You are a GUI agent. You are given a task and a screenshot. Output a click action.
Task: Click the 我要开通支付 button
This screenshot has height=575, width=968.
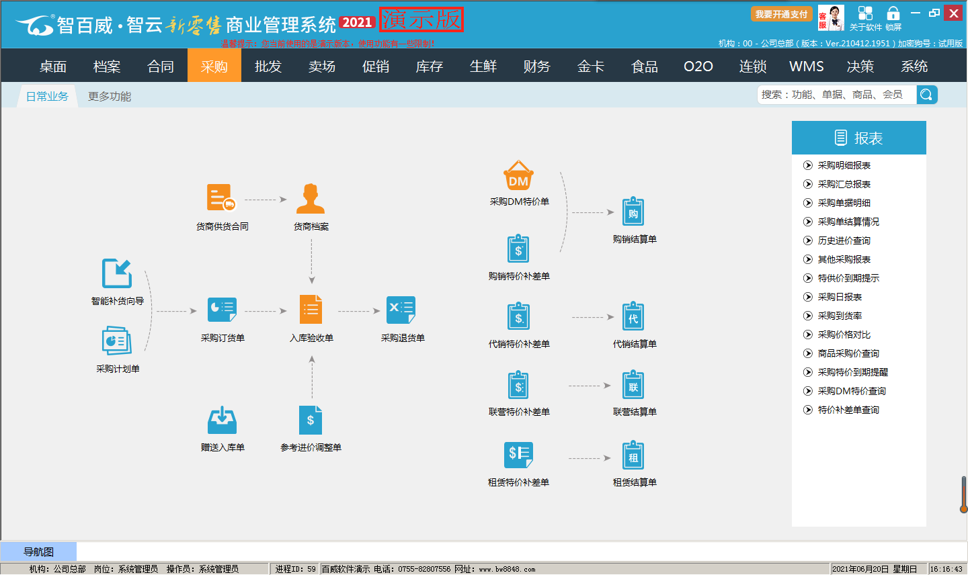tap(781, 14)
